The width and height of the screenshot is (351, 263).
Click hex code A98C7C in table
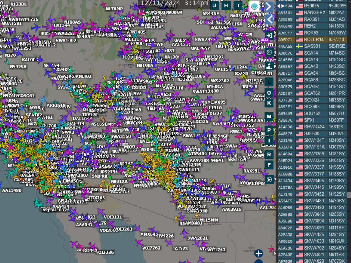pyautogui.click(x=285, y=53)
